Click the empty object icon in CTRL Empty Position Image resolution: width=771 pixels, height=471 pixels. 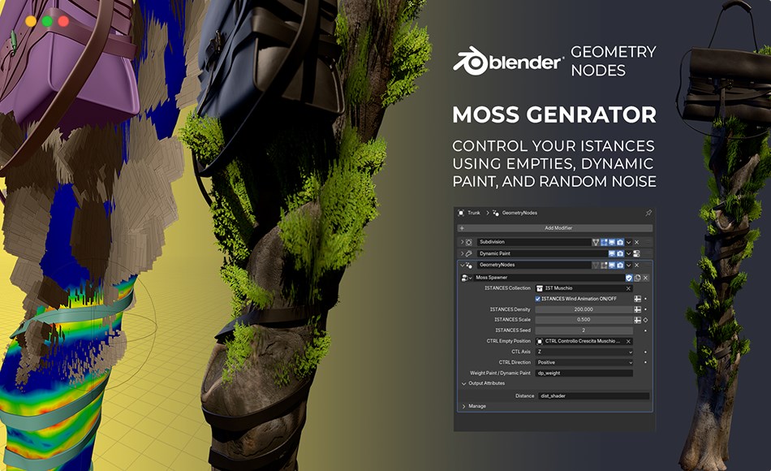(539, 341)
